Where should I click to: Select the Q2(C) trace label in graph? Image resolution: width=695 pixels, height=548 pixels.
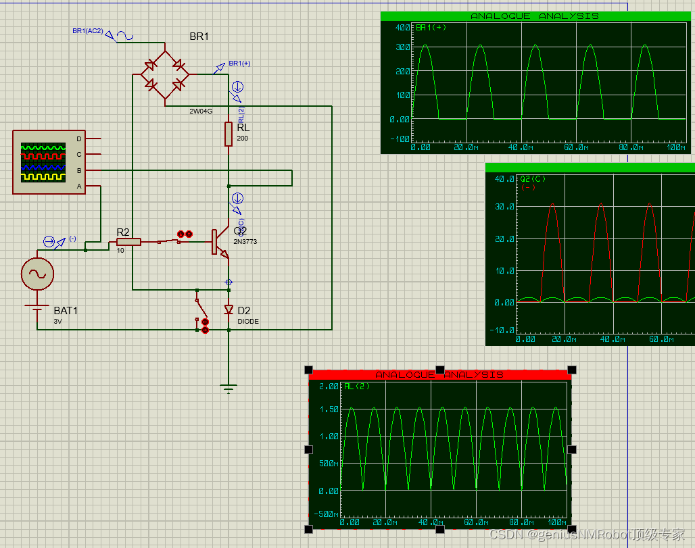[x=533, y=179]
